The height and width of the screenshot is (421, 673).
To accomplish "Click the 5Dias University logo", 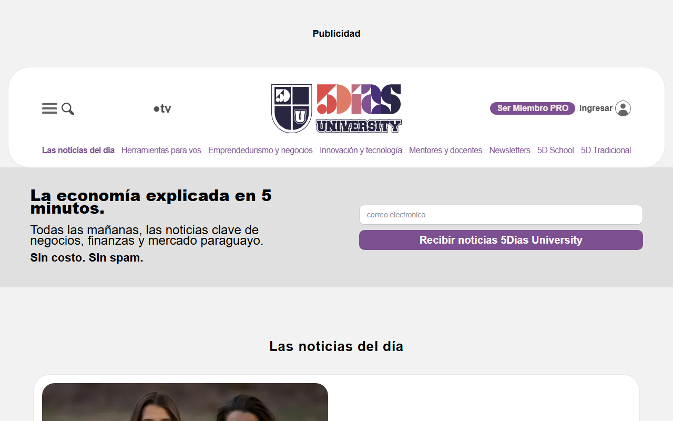I will coord(336,108).
